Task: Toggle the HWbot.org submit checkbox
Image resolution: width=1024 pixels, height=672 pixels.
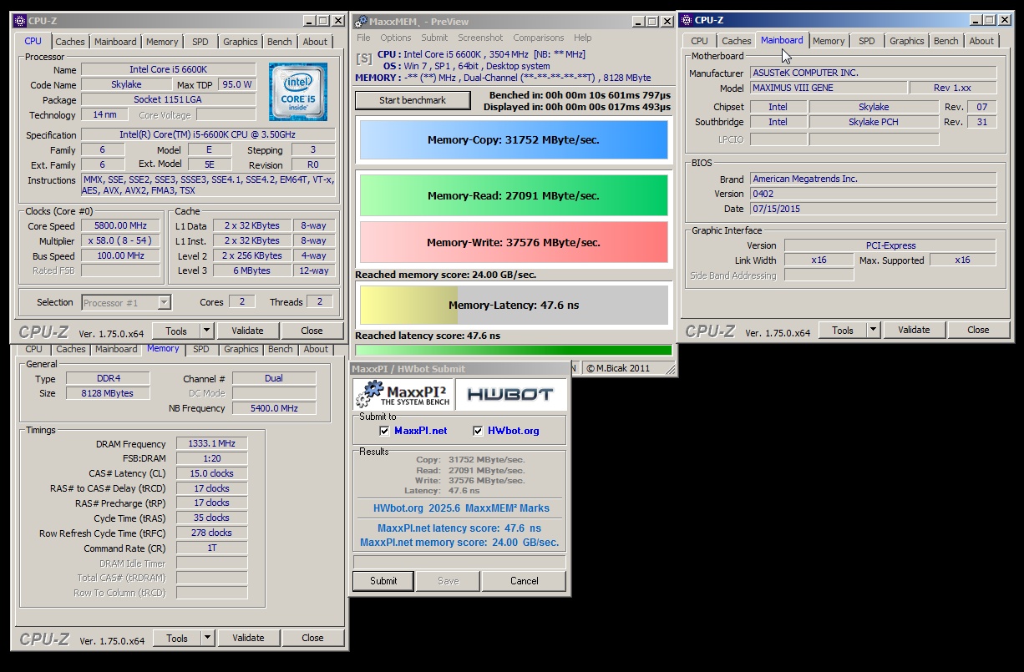Action: coord(478,431)
